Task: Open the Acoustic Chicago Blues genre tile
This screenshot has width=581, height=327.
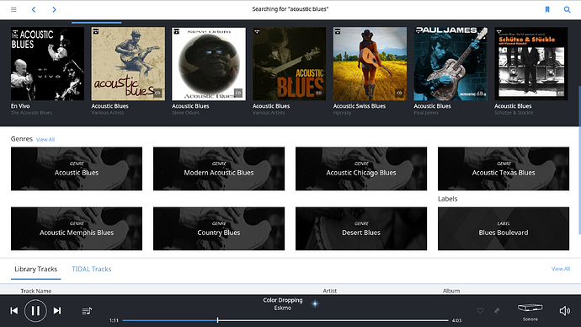Action: tap(361, 169)
